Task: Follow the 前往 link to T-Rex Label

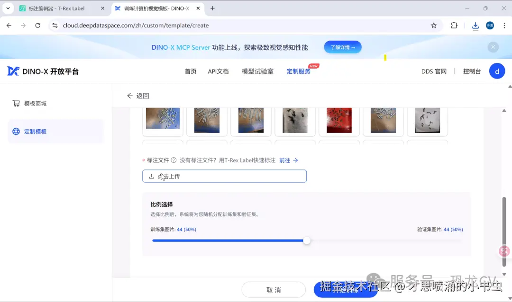Action: pyautogui.click(x=286, y=160)
